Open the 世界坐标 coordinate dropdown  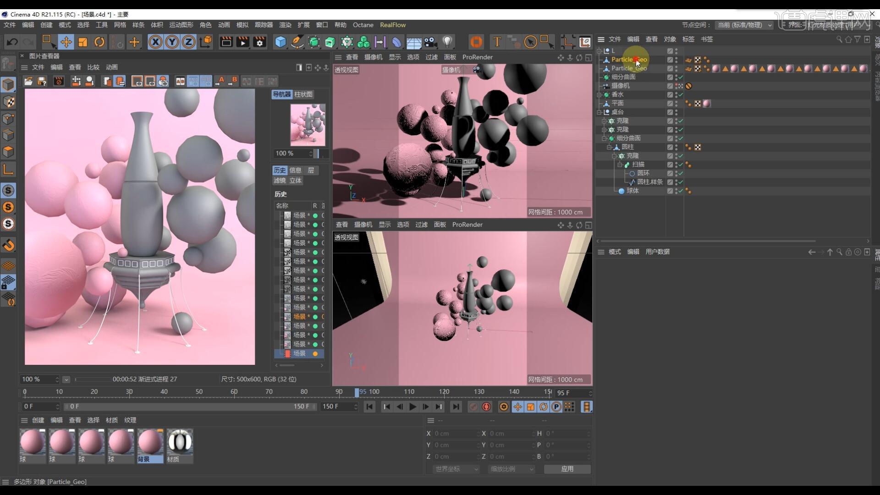pos(456,469)
